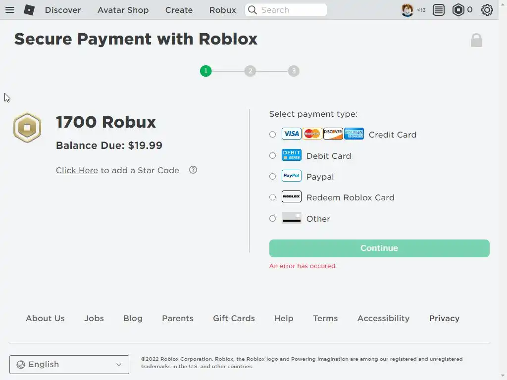Open the hamburger navigation menu
This screenshot has width=507, height=380.
[10, 10]
